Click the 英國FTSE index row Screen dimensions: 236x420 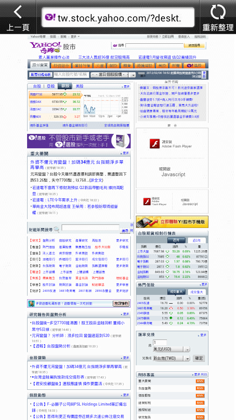(x=56, y=94)
